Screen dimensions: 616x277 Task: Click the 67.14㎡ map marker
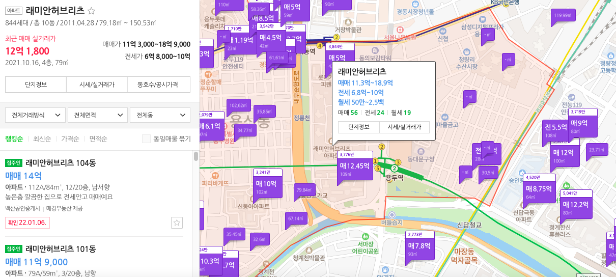(x=296, y=218)
